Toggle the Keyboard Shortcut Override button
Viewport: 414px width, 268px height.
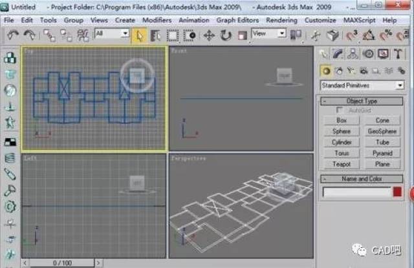pos(332,36)
